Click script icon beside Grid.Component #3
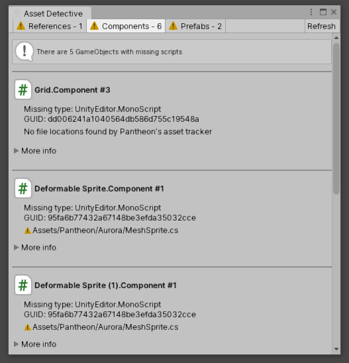 [23, 89]
